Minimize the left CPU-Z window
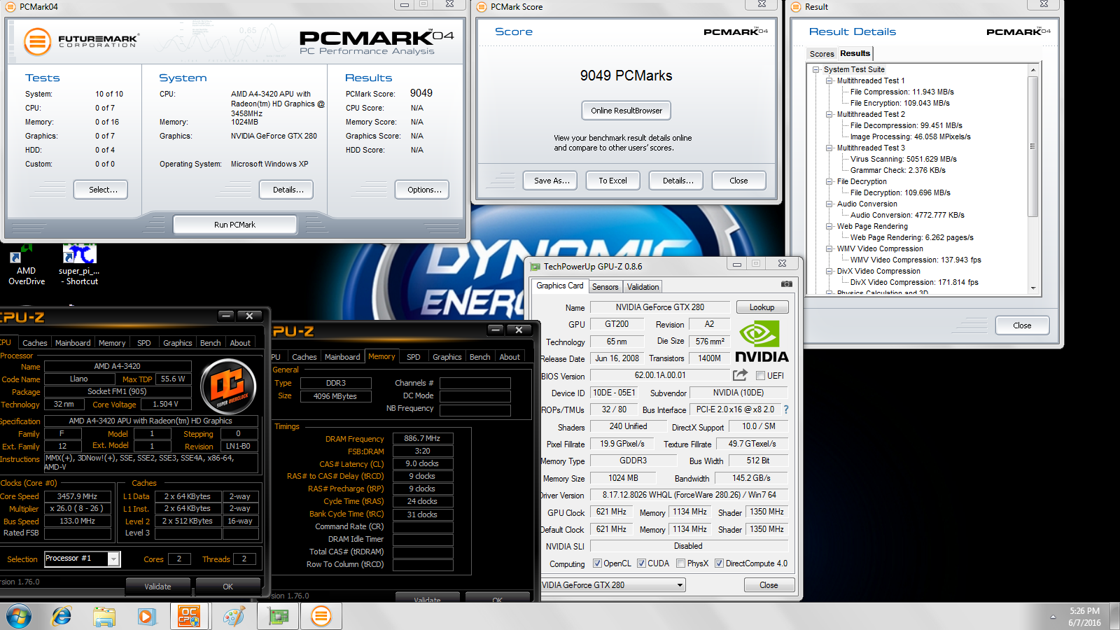 click(226, 316)
